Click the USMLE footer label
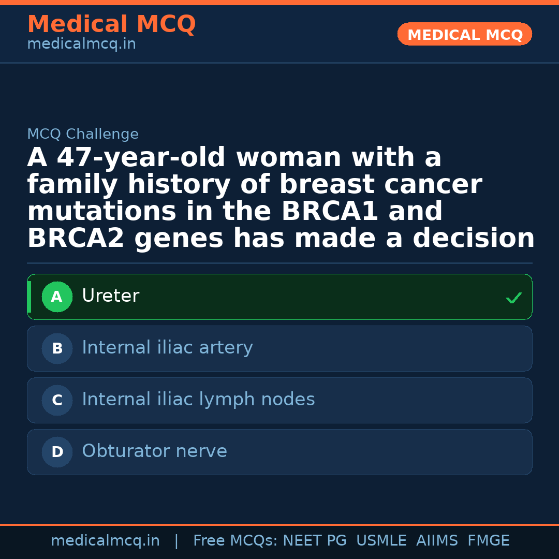 (381, 540)
